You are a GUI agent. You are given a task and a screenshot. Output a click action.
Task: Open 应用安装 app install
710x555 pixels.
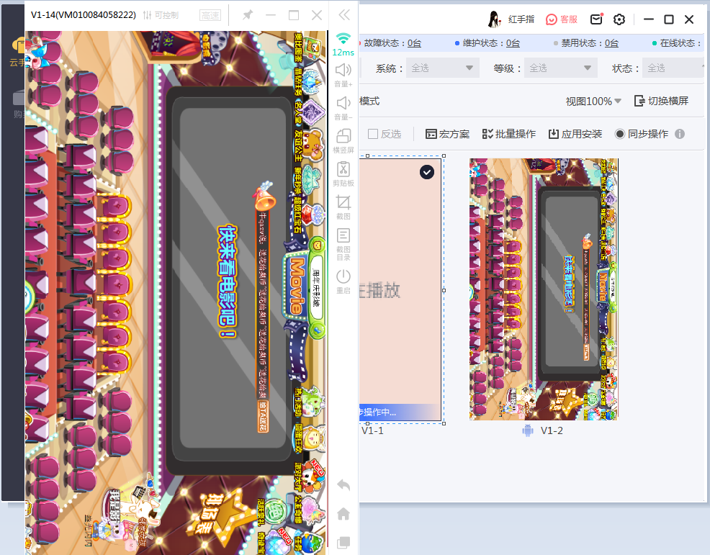coord(575,134)
